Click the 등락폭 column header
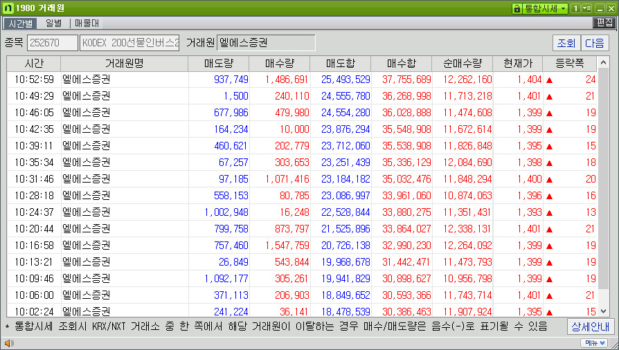619x350 pixels. (570, 64)
